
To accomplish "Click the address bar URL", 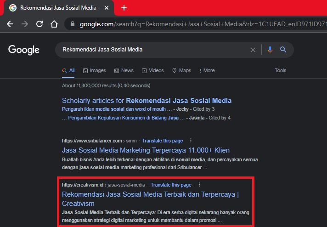I will pos(203,24).
